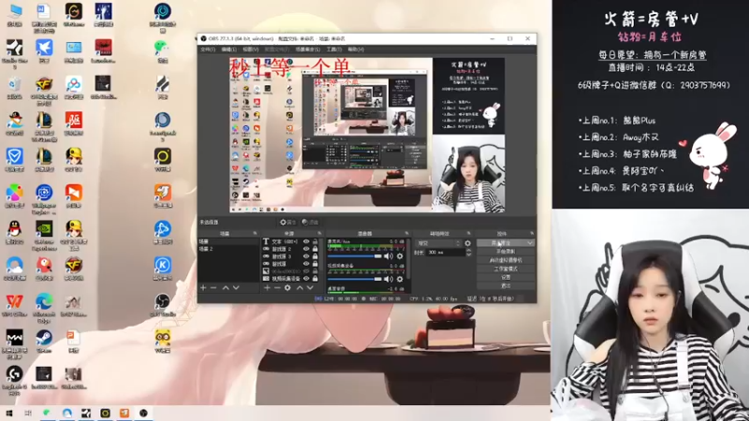This screenshot has height=421, width=749.
Task: Toggle visibility of the 游戏源 2 source
Action: click(x=306, y=249)
